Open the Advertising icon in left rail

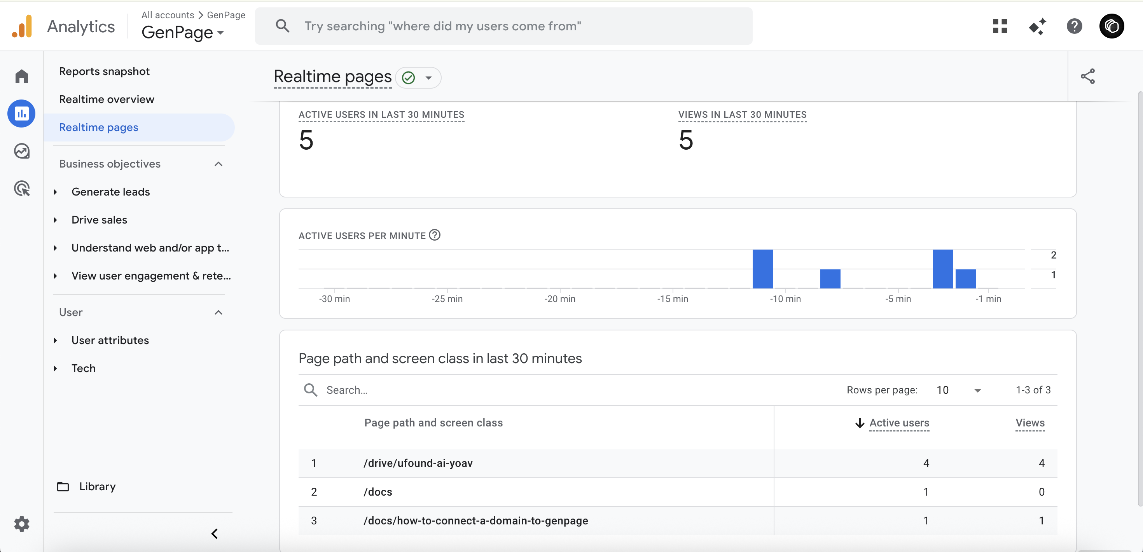(x=21, y=189)
